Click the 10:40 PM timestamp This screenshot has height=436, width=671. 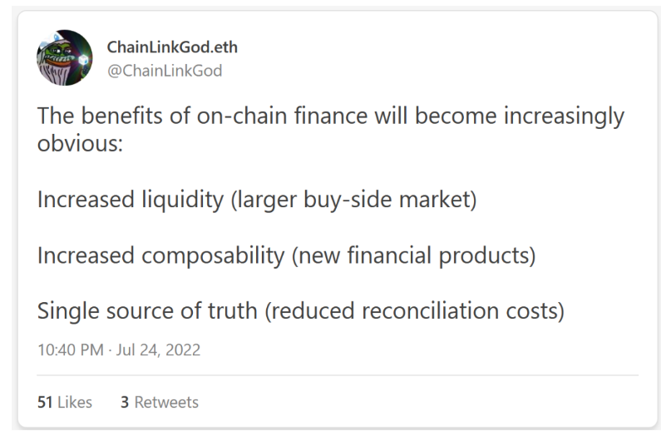71,350
